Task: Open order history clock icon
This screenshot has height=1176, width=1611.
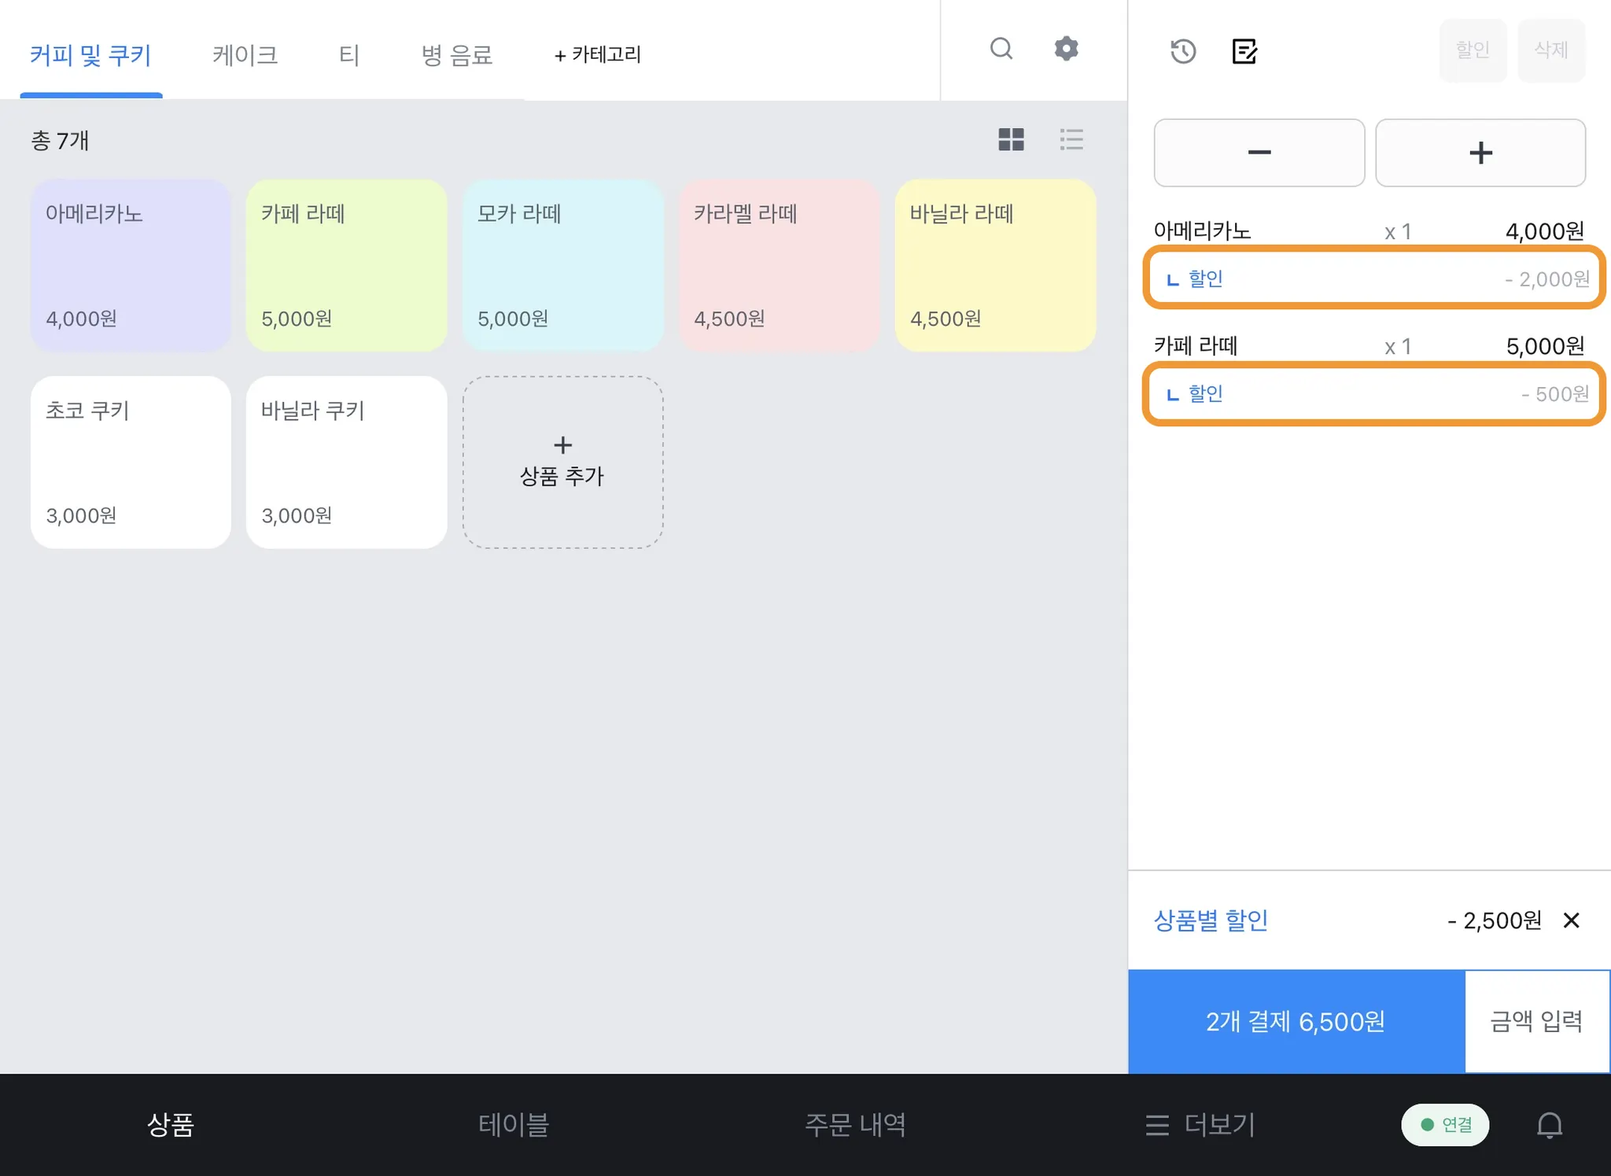Action: point(1182,51)
